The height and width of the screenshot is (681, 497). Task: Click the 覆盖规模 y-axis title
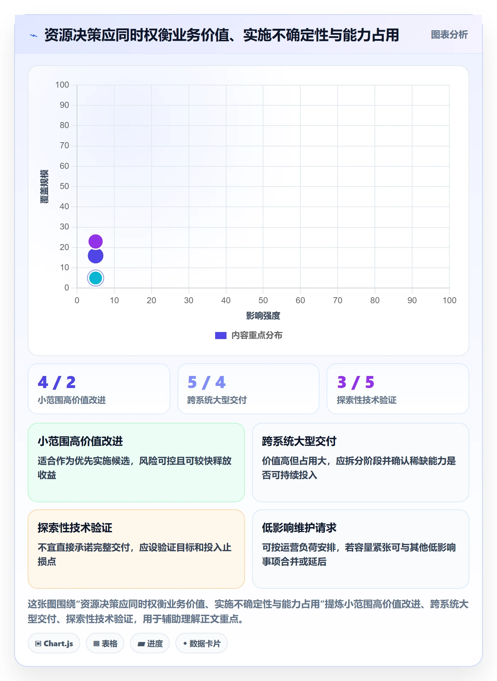click(44, 187)
